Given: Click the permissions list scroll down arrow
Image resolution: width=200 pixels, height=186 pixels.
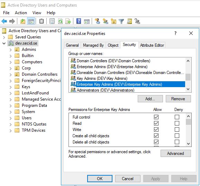Looking at the screenshot, I should pos(188,144).
